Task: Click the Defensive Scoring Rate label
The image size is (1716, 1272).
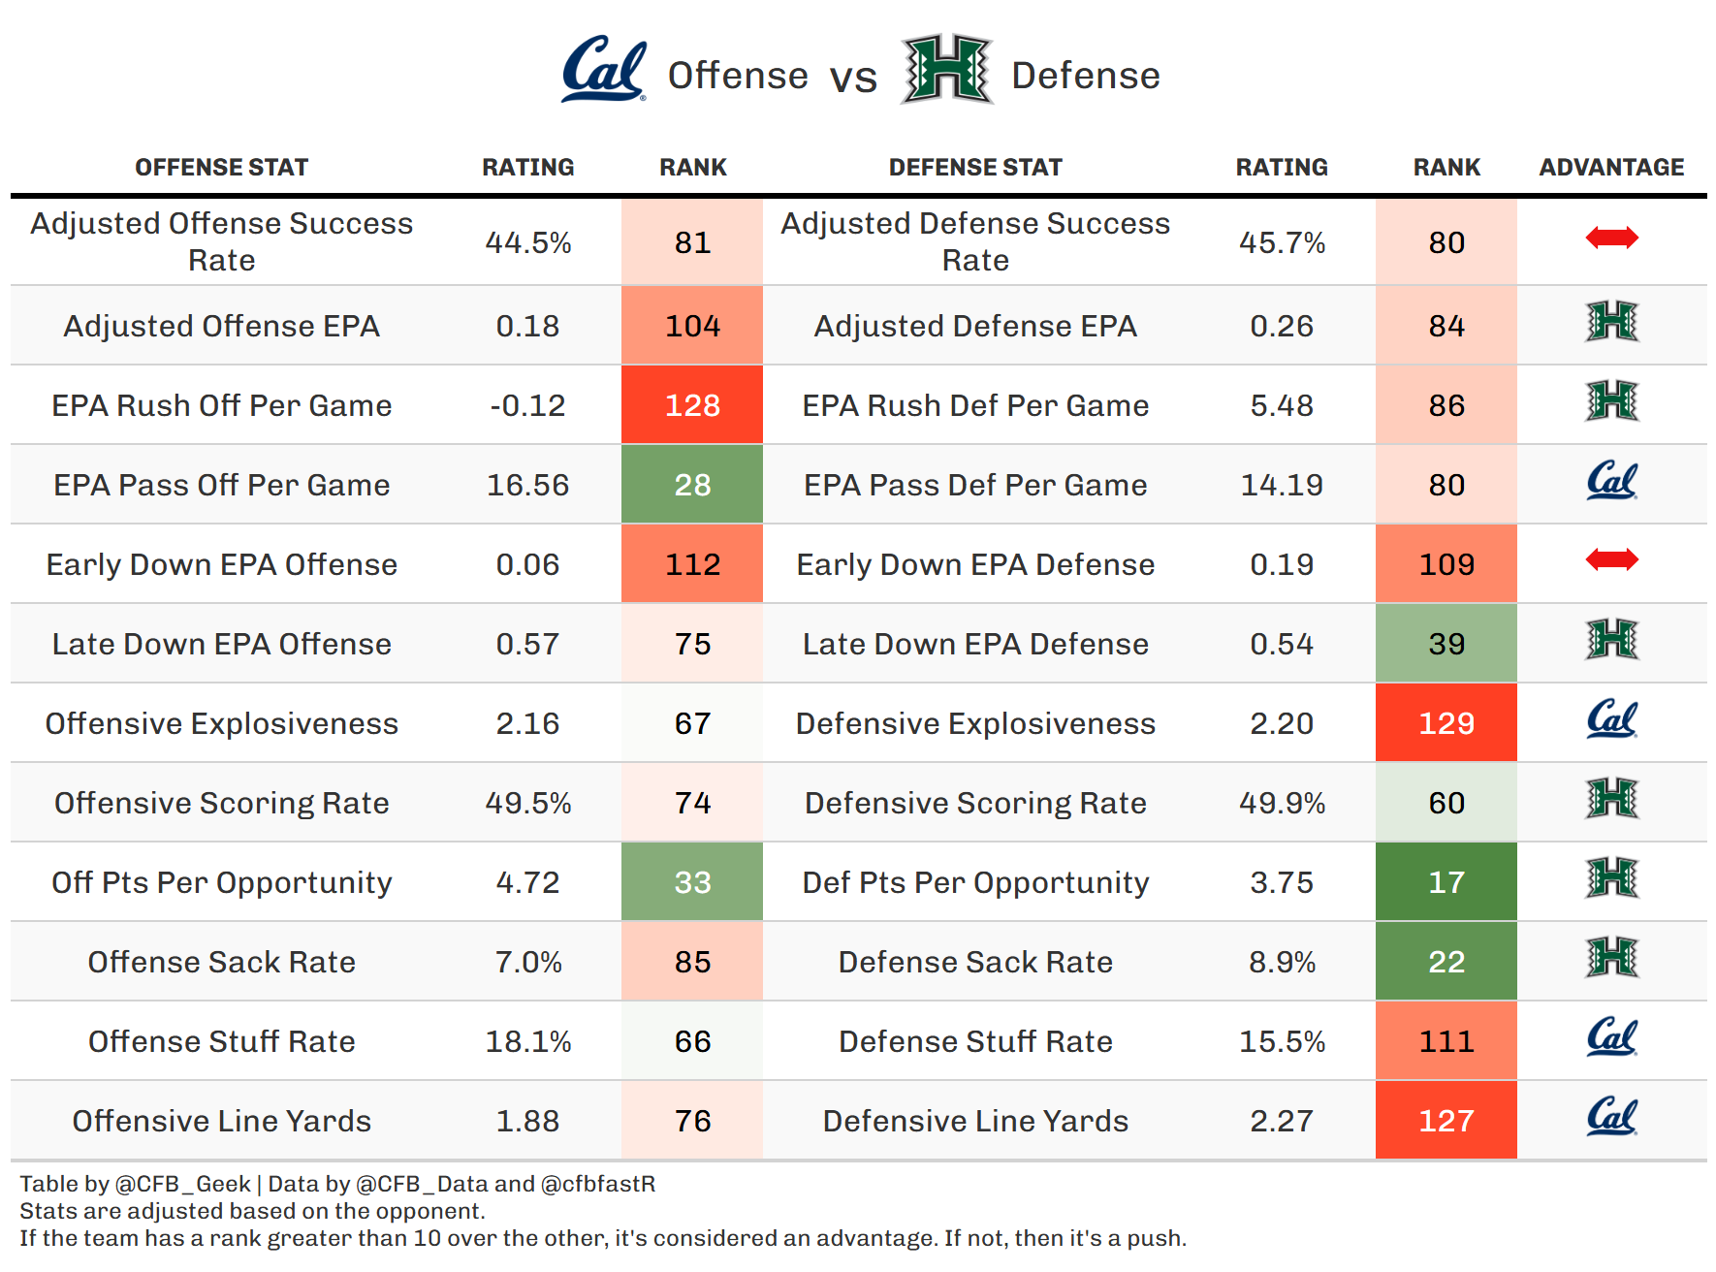Action: click(975, 803)
